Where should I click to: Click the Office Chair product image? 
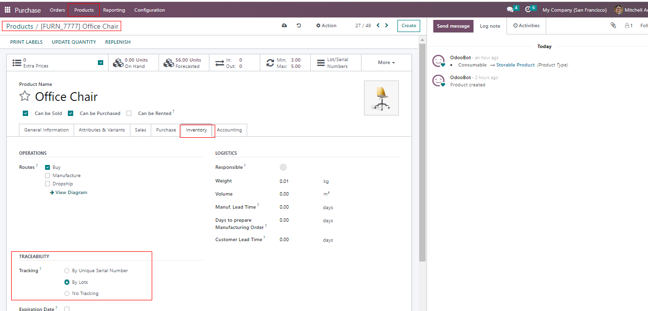coord(381,98)
